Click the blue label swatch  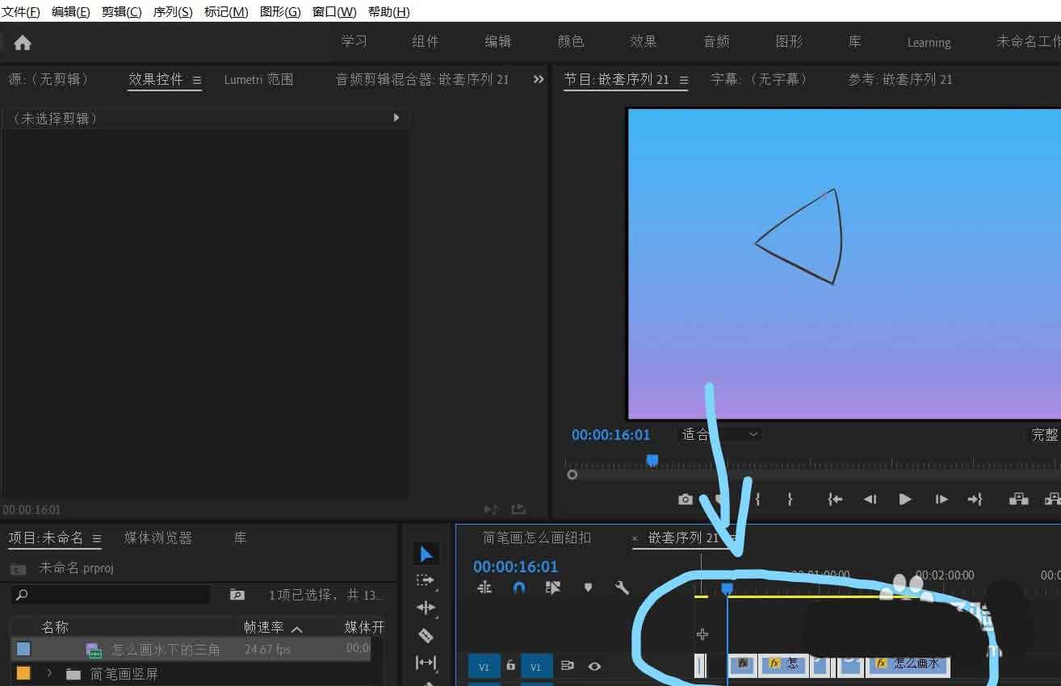pyautogui.click(x=23, y=649)
